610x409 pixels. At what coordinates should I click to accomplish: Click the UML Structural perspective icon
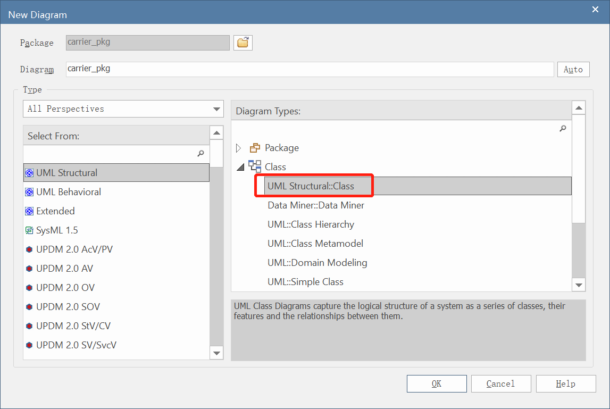[x=29, y=173]
